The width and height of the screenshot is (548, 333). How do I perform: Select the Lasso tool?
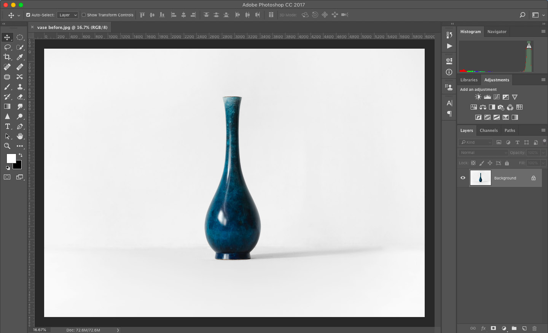[x=7, y=47]
